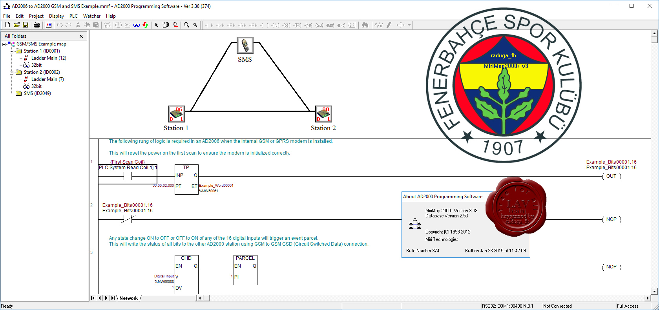Insert a Reset (R) coil
The image size is (659, 310).
[x=298, y=25]
